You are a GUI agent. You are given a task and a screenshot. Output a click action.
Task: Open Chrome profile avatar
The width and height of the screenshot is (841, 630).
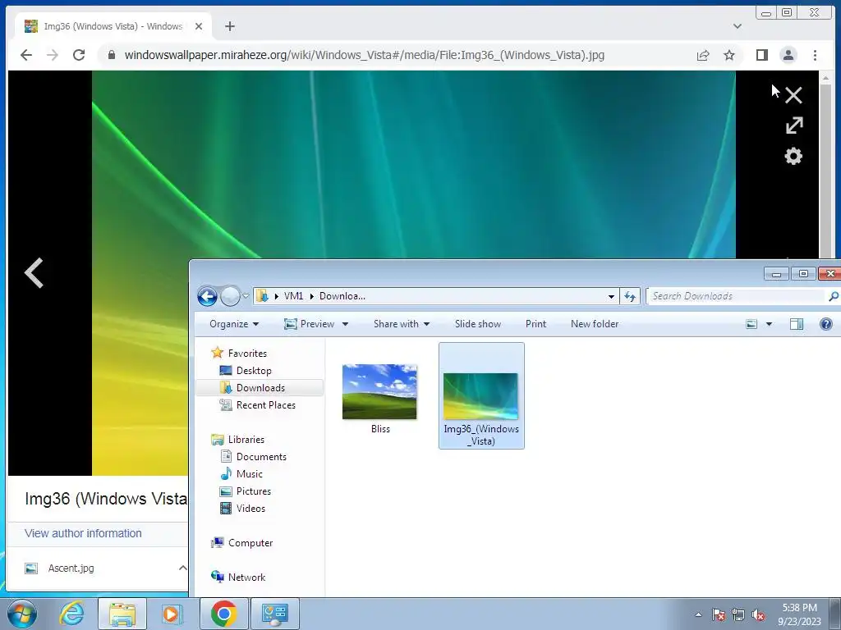click(788, 55)
